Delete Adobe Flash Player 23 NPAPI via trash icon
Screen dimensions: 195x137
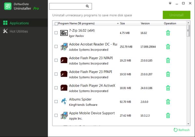click(168, 60)
